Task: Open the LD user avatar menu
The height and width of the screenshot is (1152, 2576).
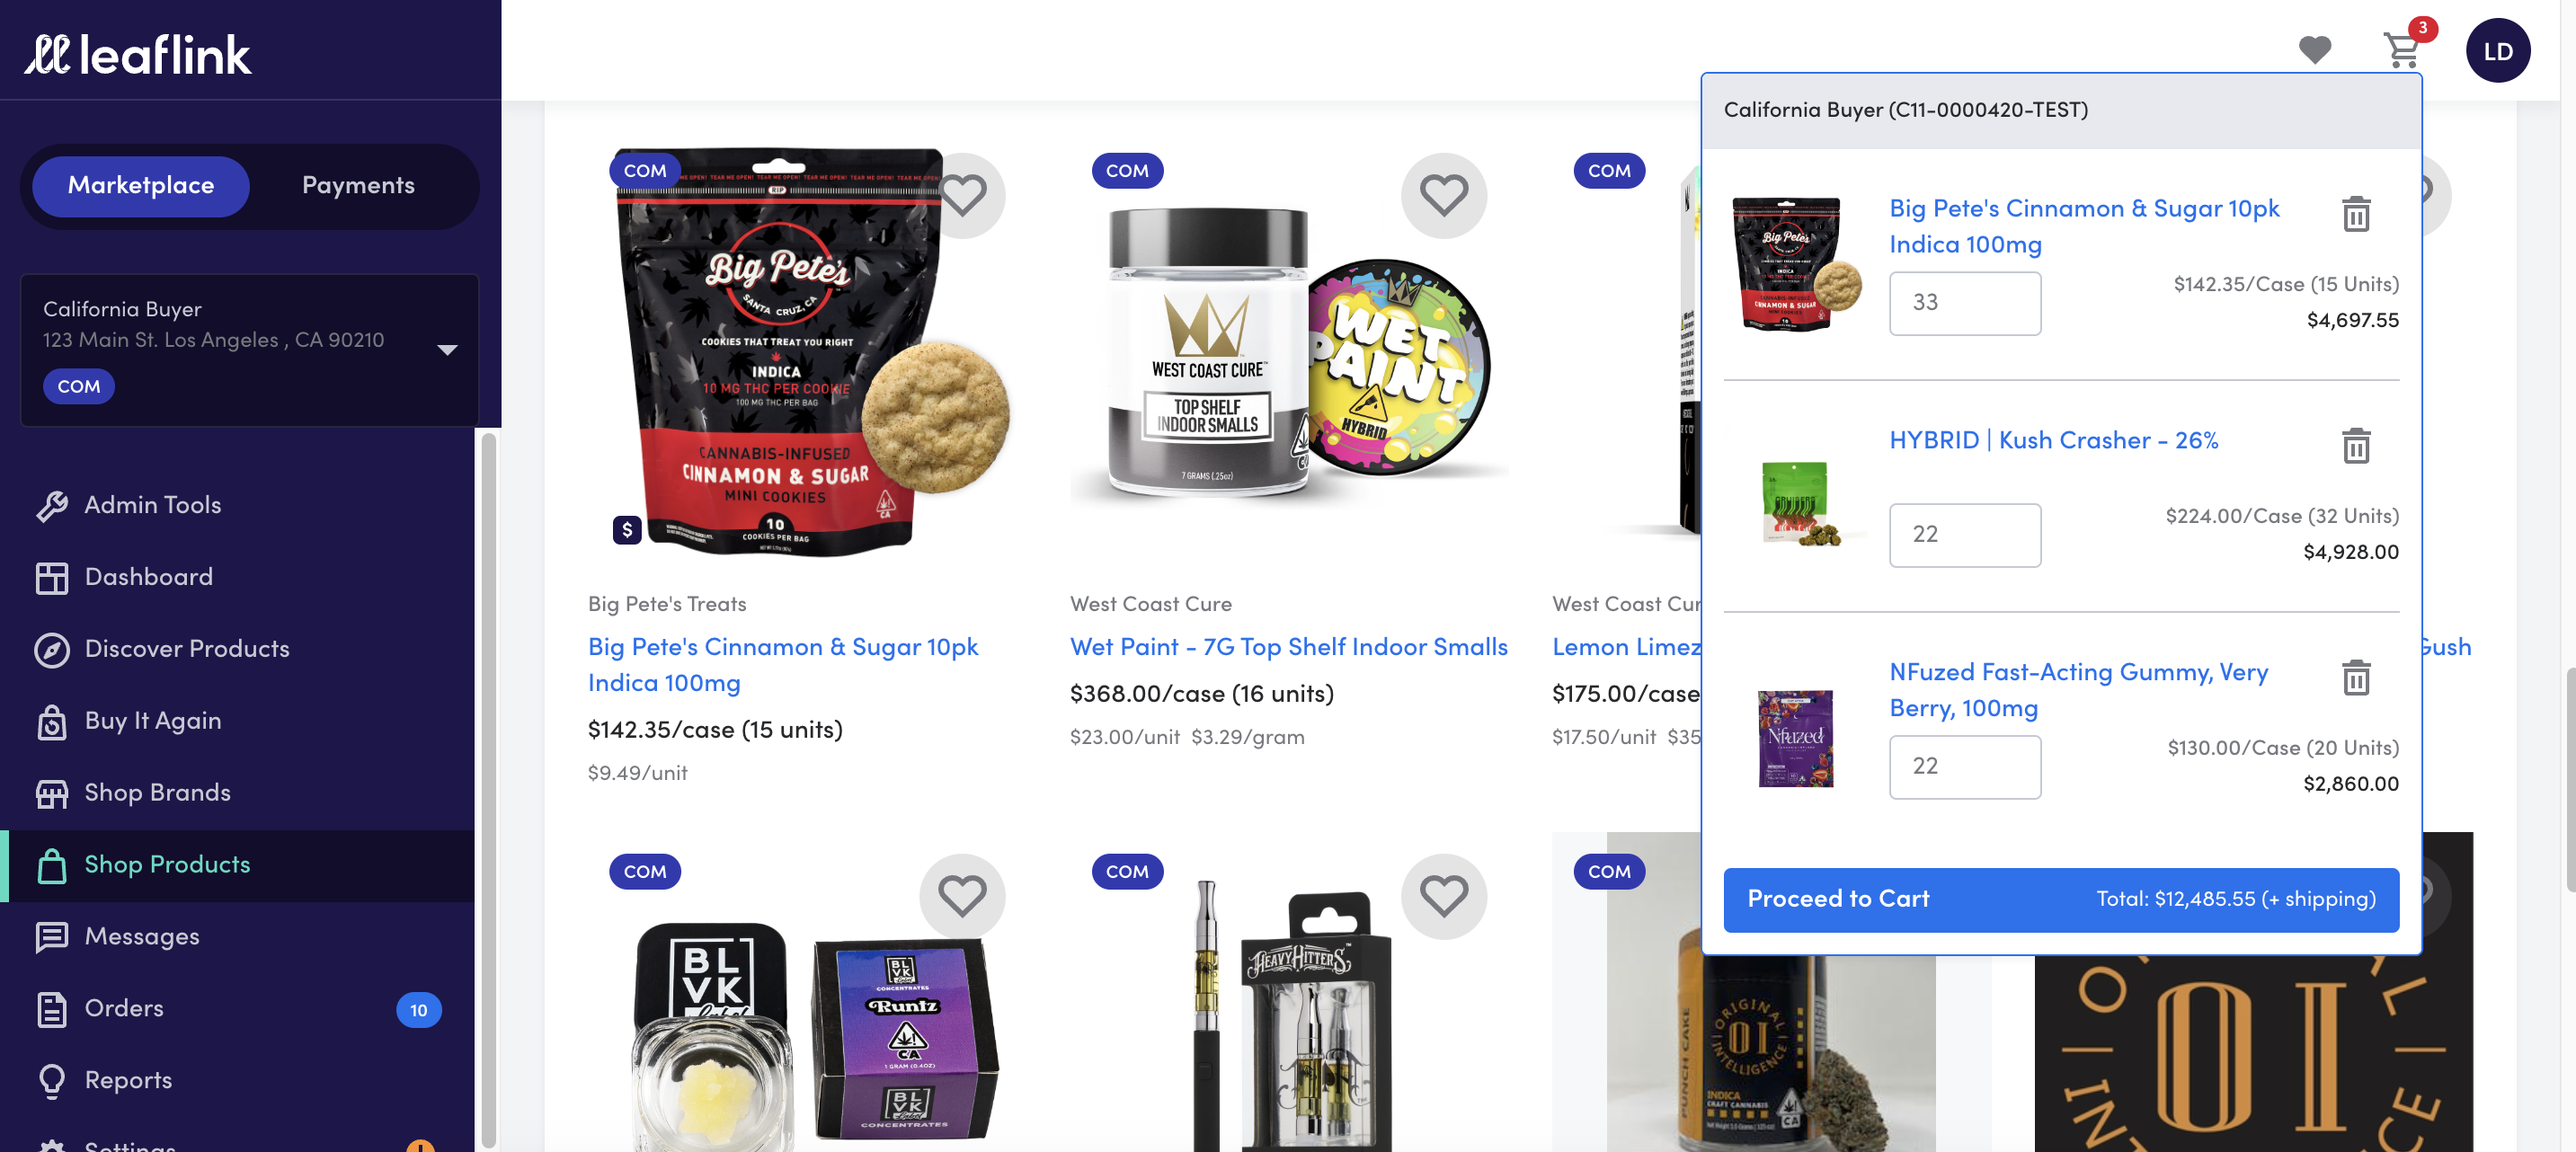Action: (2497, 51)
